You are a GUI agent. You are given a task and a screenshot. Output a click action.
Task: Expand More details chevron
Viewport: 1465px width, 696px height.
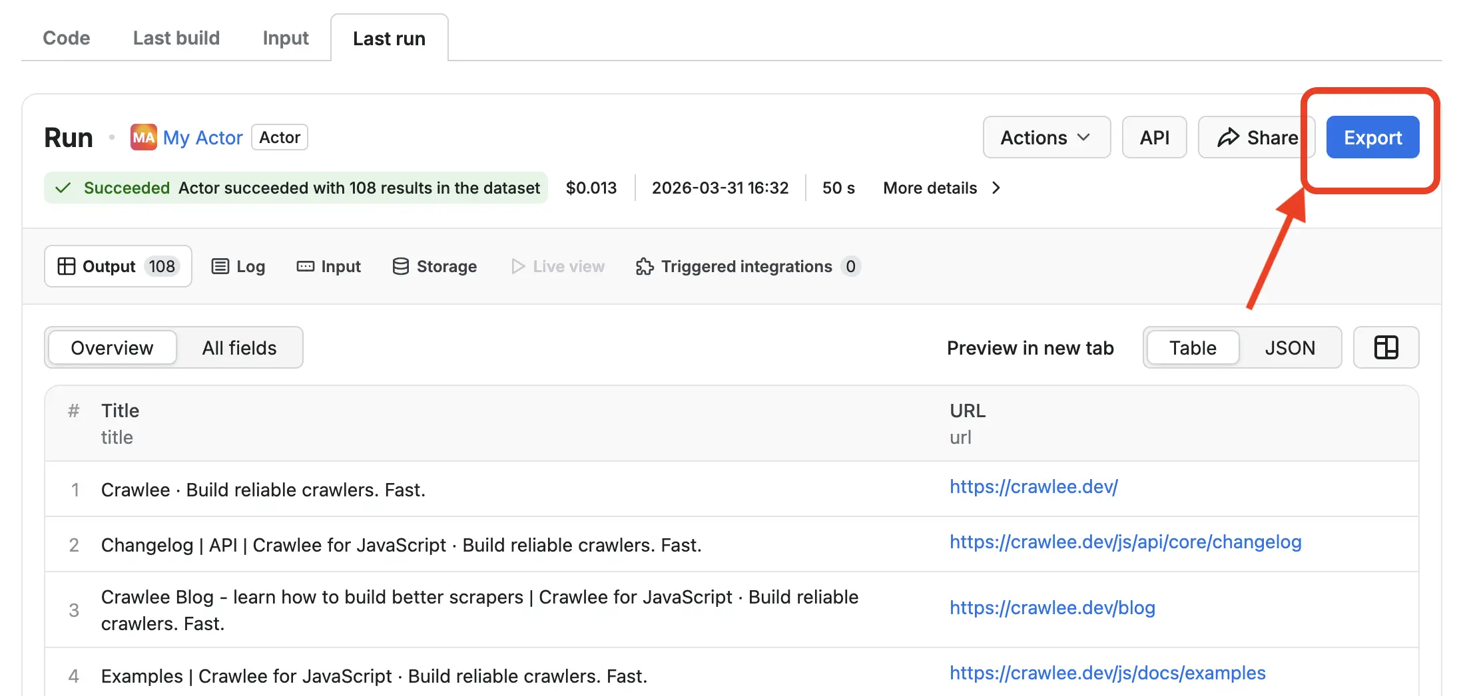tap(996, 188)
